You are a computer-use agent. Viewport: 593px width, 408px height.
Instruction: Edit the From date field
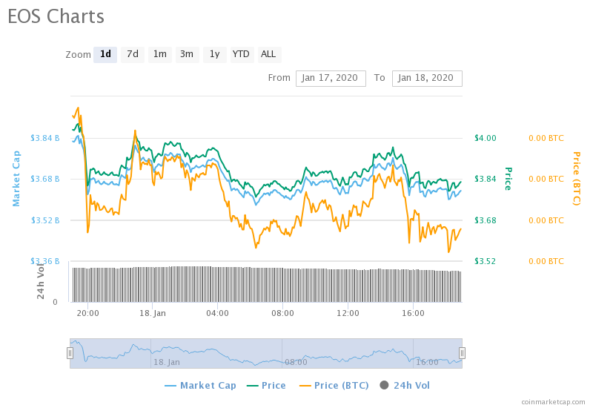tap(331, 79)
